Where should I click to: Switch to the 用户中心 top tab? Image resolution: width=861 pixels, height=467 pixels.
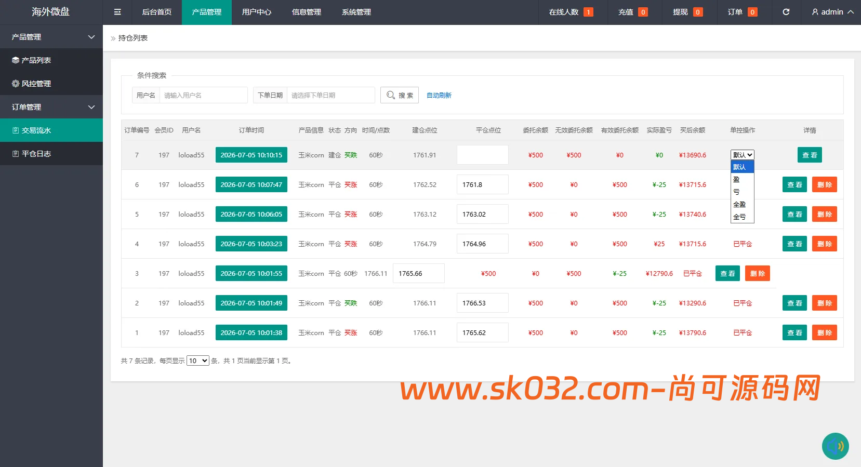click(257, 12)
